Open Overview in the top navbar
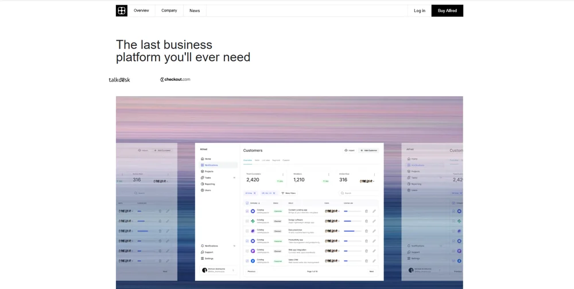Image resolution: width=574 pixels, height=289 pixels. coord(141,11)
